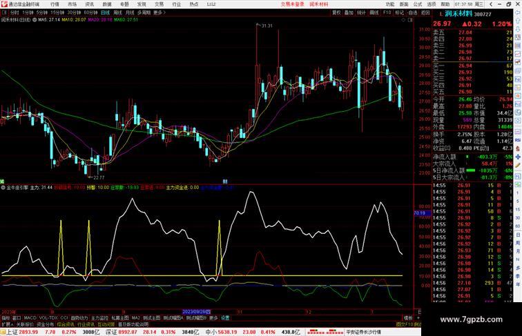Open the 多周期 multi-period view
The image size is (522, 336).
[x=144, y=12]
